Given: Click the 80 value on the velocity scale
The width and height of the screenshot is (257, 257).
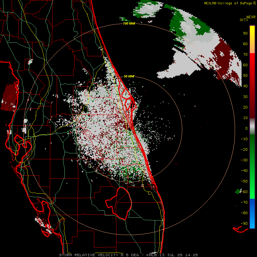Looking at the screenshot, I should click(x=245, y=44).
